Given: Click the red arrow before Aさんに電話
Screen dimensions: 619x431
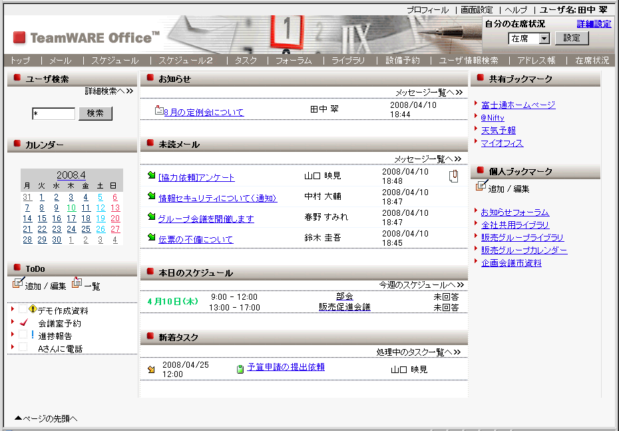Looking at the screenshot, I should click(x=13, y=347).
